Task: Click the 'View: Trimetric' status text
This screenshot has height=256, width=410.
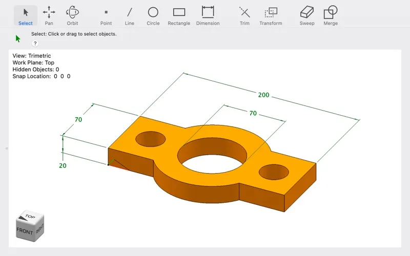Action: 32,56
